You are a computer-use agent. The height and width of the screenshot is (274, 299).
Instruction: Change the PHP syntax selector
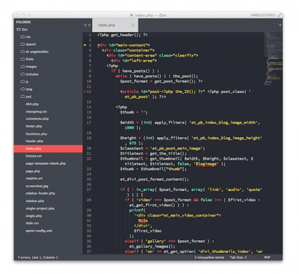pos(267,258)
